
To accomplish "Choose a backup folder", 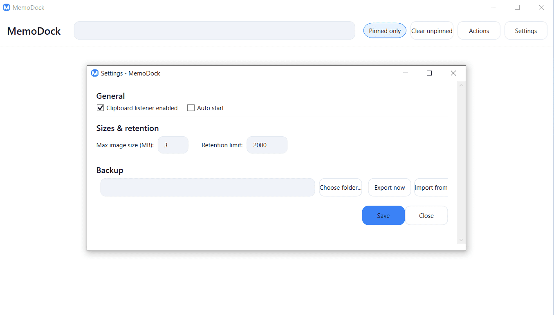I will pyautogui.click(x=341, y=187).
